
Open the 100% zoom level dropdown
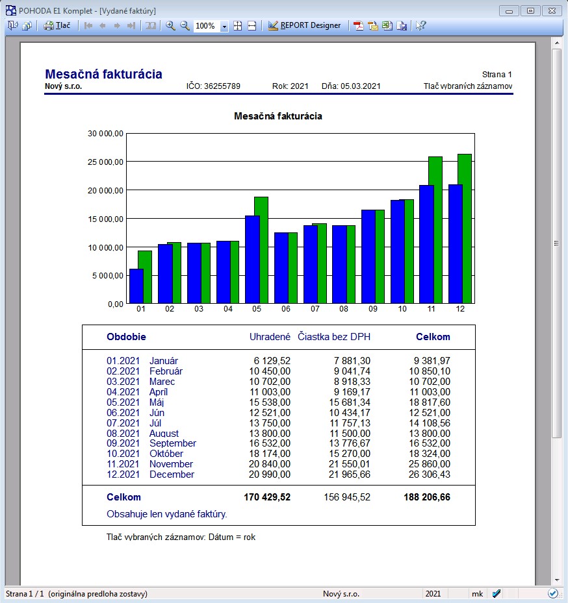224,27
